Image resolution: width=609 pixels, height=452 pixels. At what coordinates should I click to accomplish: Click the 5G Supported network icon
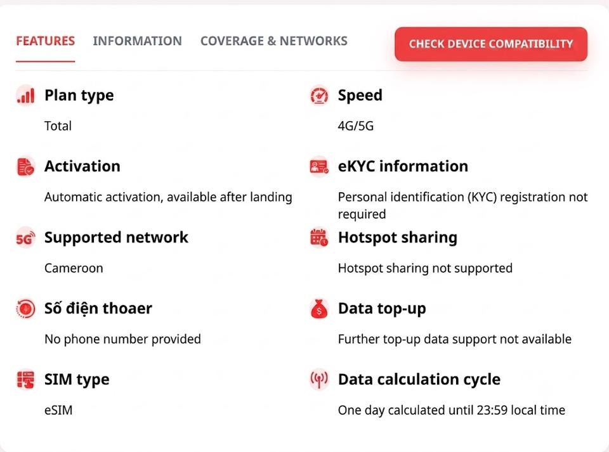click(x=25, y=238)
